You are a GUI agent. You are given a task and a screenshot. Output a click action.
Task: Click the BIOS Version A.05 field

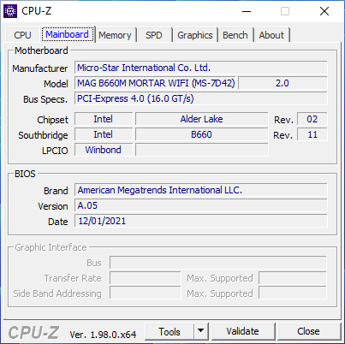point(201,205)
